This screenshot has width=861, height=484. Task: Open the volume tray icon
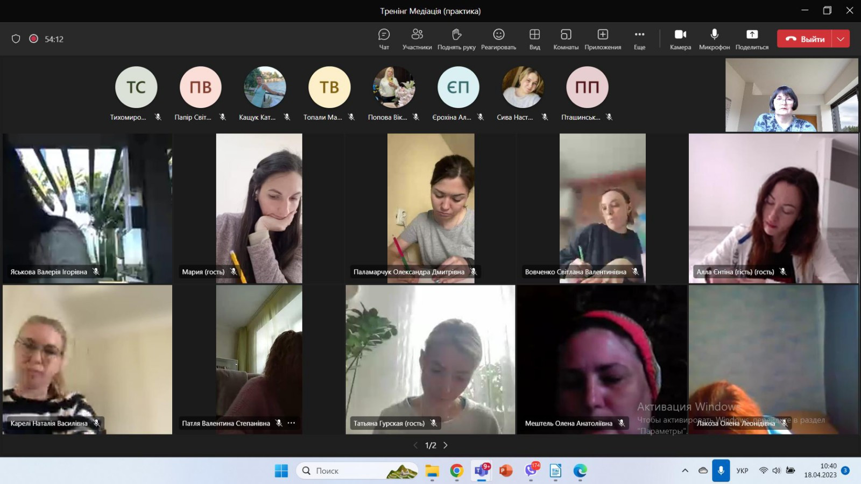pyautogui.click(x=777, y=471)
